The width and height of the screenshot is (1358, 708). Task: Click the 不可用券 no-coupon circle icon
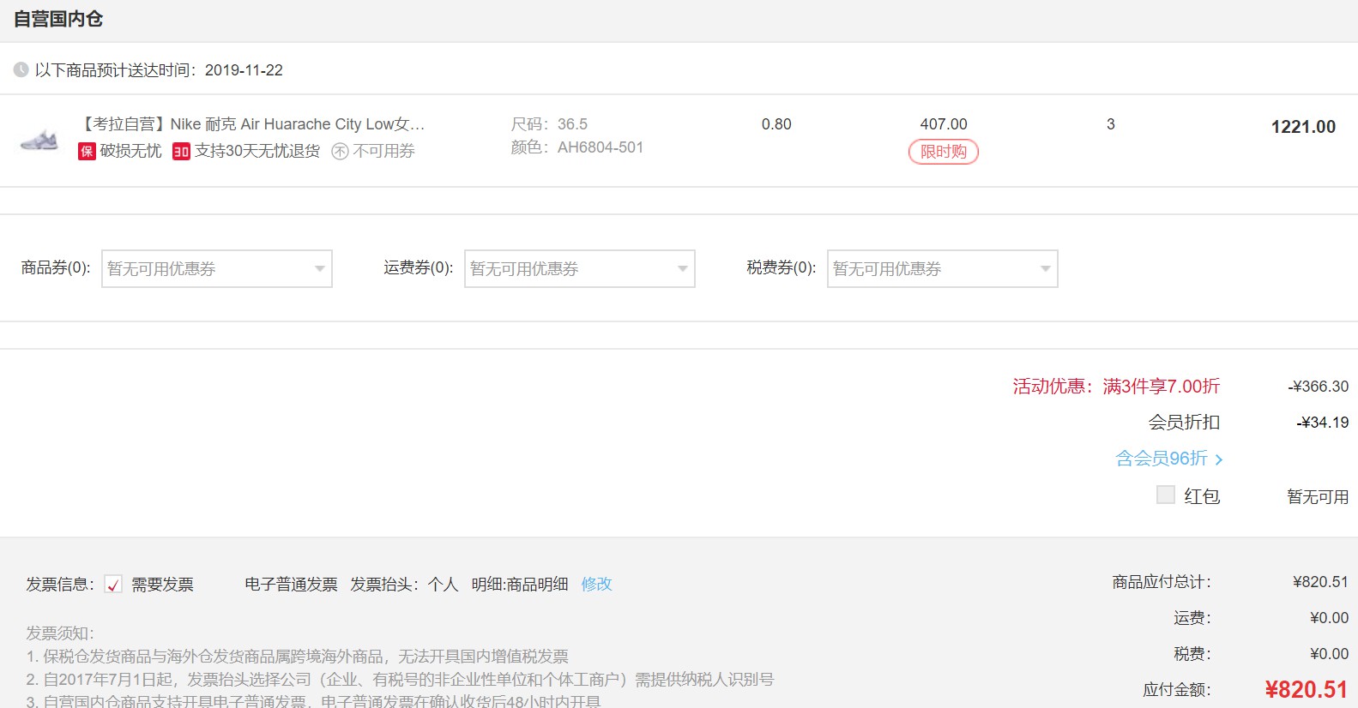click(340, 152)
